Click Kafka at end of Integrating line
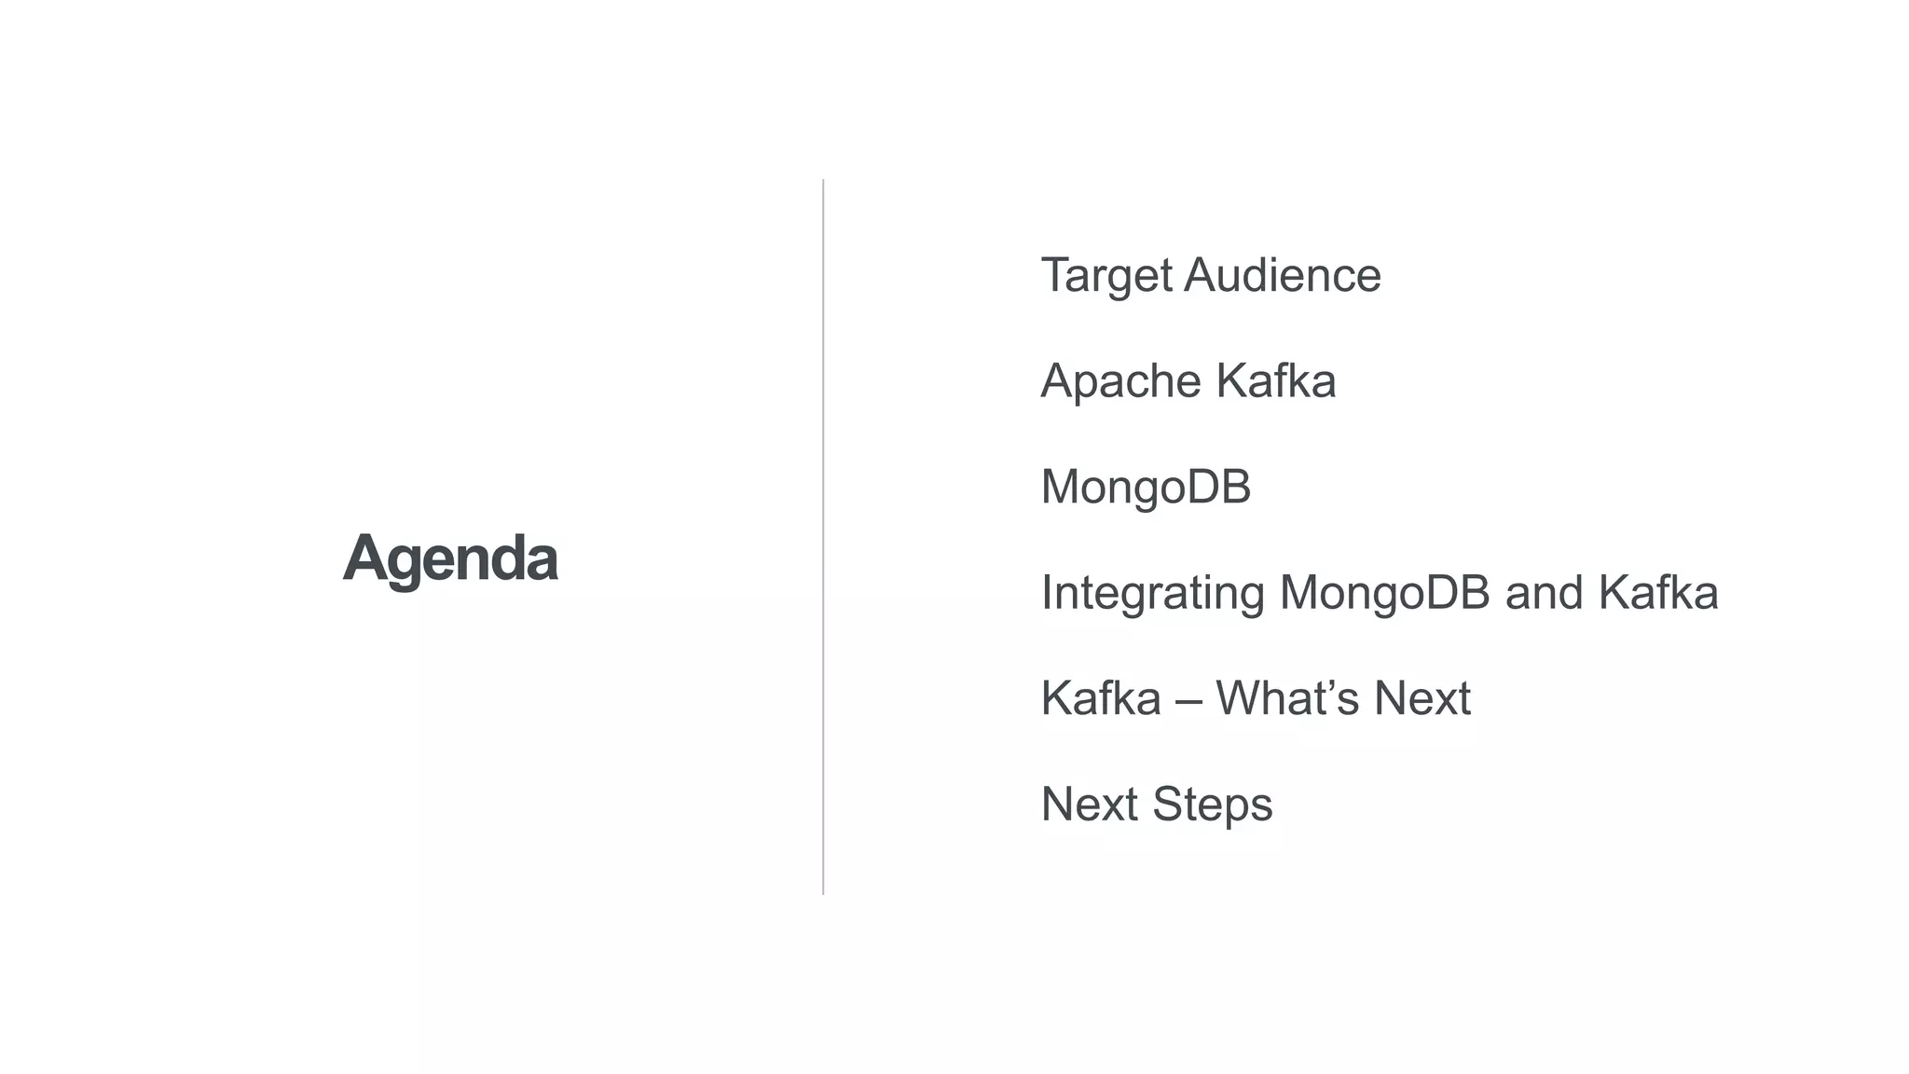The height and width of the screenshot is (1074, 1909). (x=1658, y=593)
